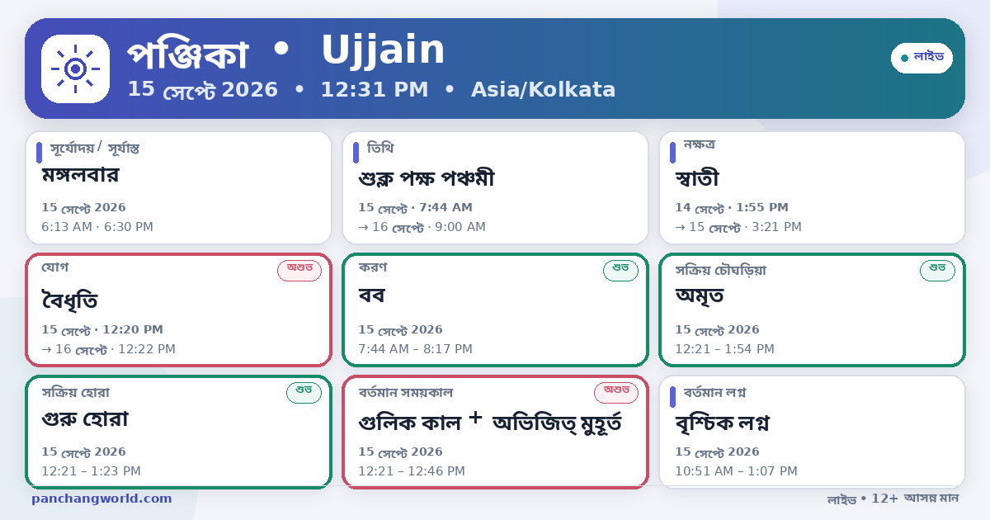Click the মঙ্গলবার sunrise sunset card
This screenshot has width=990, height=520.
tap(178, 187)
